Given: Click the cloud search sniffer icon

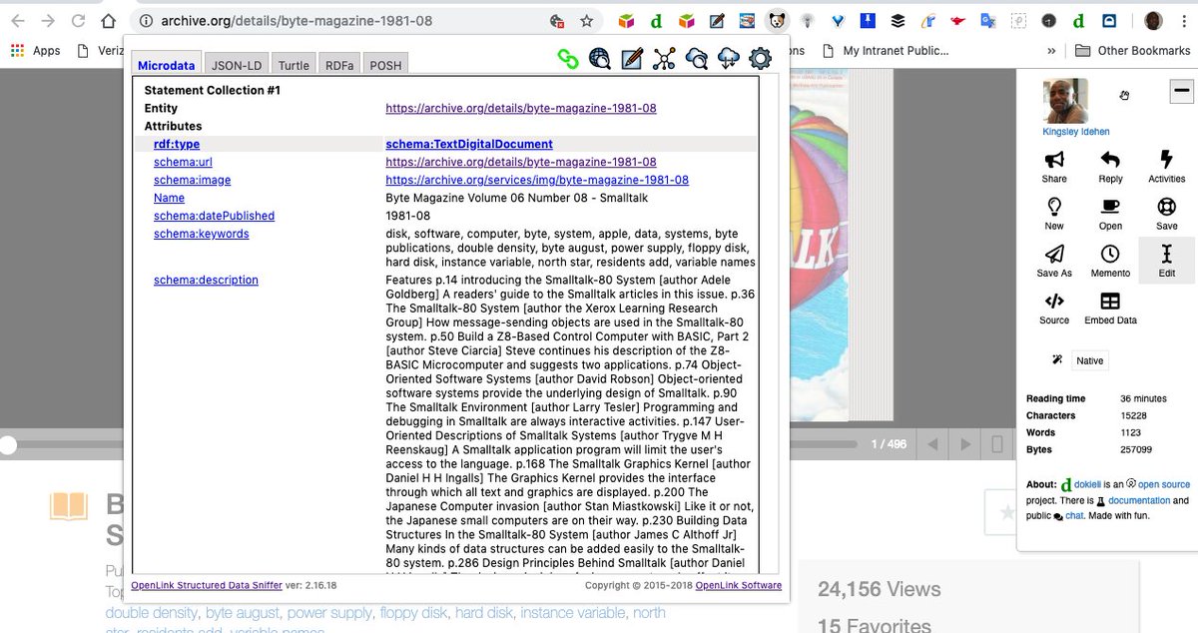Looking at the screenshot, I should click(x=696, y=59).
